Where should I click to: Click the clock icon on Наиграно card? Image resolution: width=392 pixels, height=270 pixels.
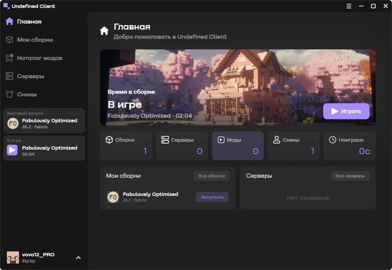pyautogui.click(x=333, y=140)
